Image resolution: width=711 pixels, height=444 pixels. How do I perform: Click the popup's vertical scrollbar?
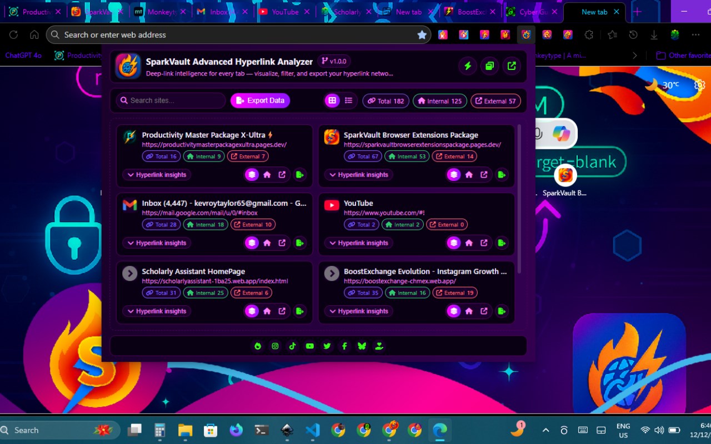(x=519, y=199)
